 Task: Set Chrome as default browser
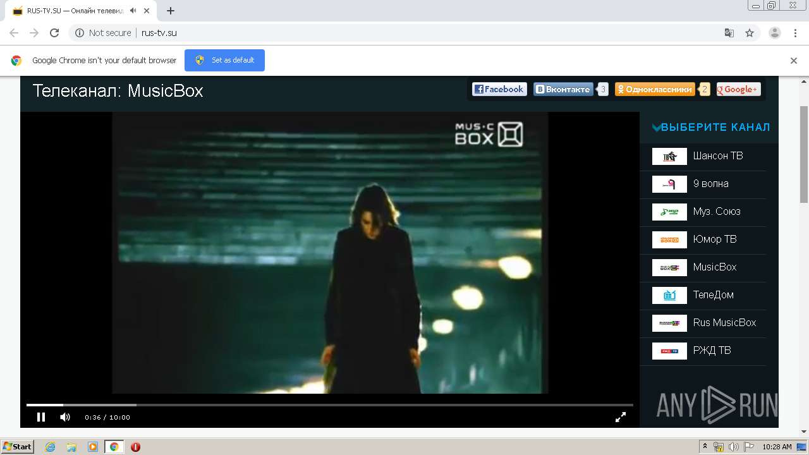click(x=224, y=60)
